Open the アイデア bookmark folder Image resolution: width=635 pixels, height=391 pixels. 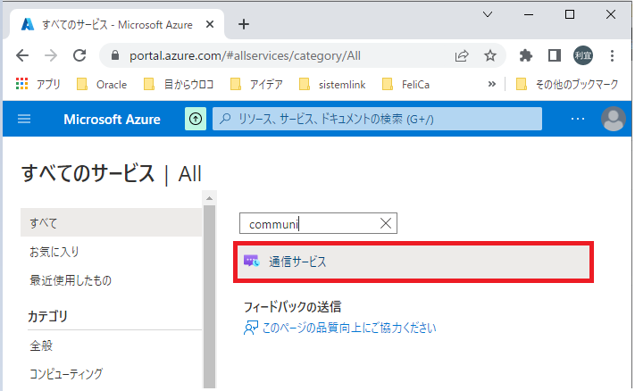pyautogui.click(x=256, y=84)
